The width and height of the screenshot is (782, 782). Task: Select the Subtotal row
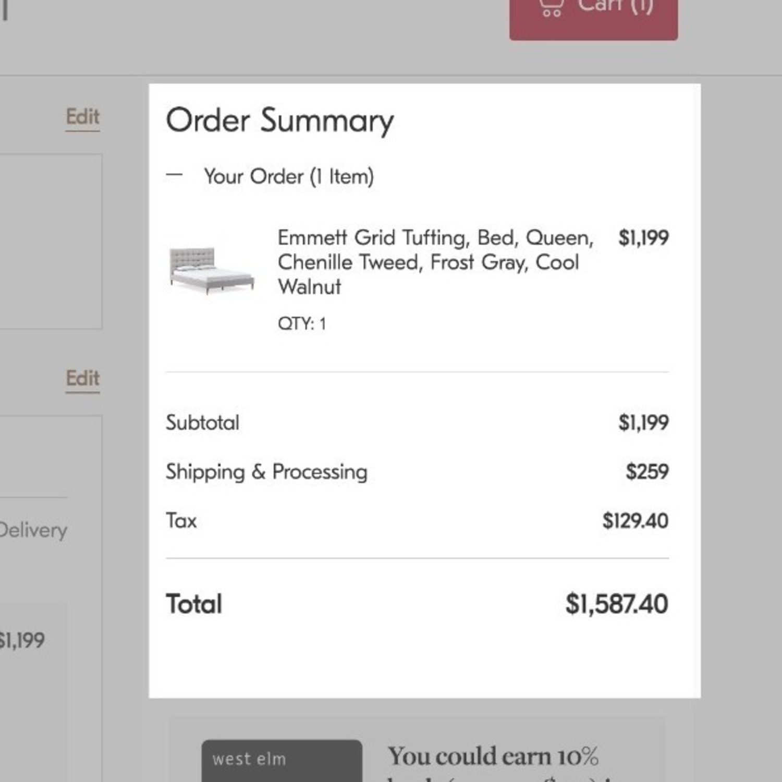point(202,422)
